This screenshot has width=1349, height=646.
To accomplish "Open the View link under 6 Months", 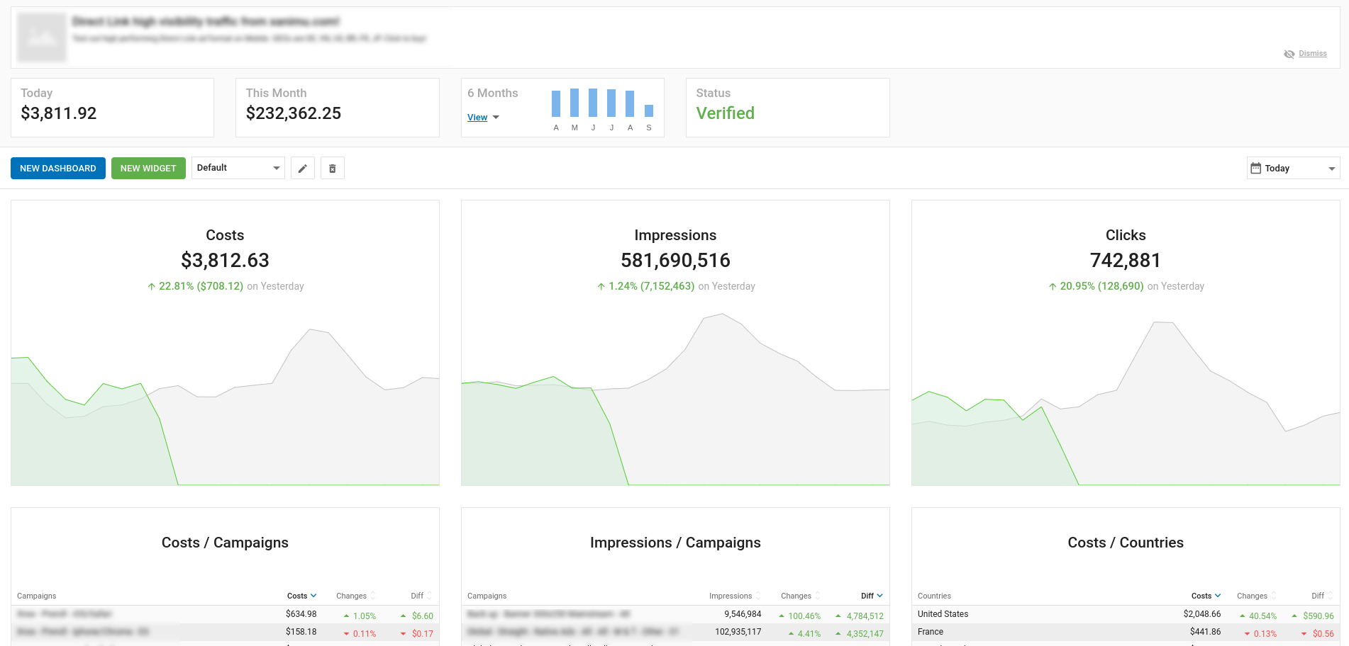I will [x=477, y=118].
